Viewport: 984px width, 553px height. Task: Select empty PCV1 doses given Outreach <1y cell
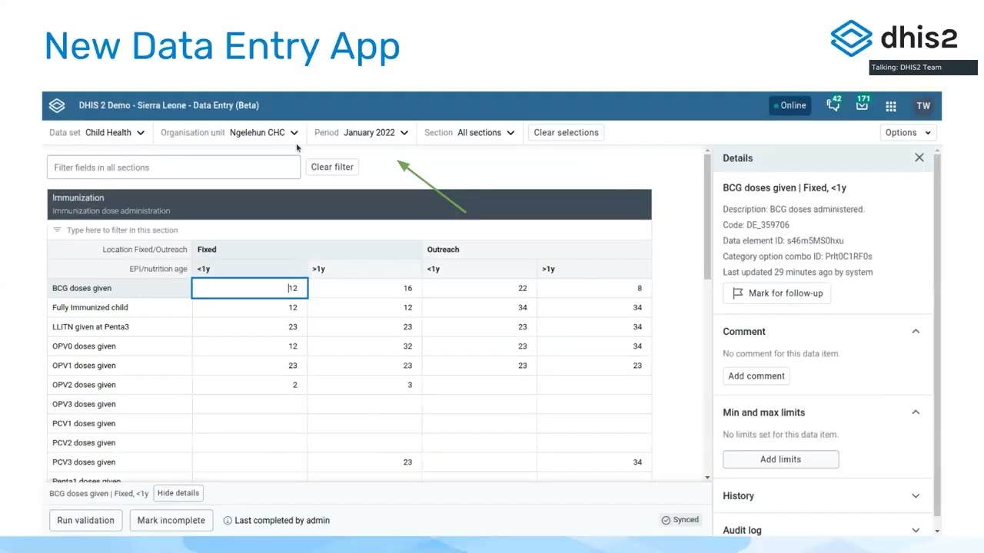479,423
